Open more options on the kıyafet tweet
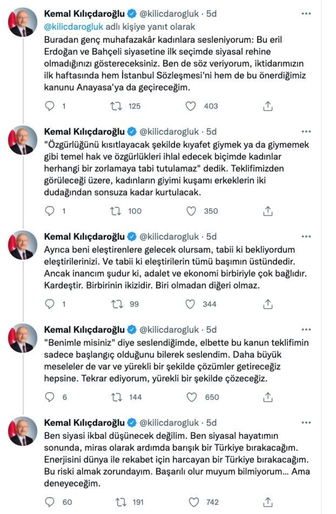This screenshot has height=514, width=336. (x=306, y=132)
